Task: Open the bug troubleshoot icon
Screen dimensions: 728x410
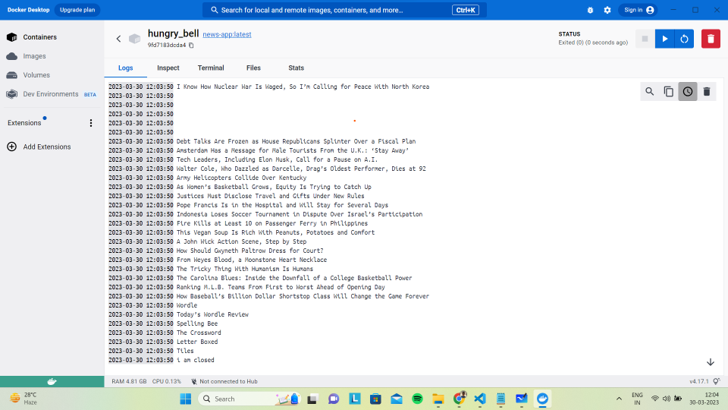Action: [x=590, y=10]
